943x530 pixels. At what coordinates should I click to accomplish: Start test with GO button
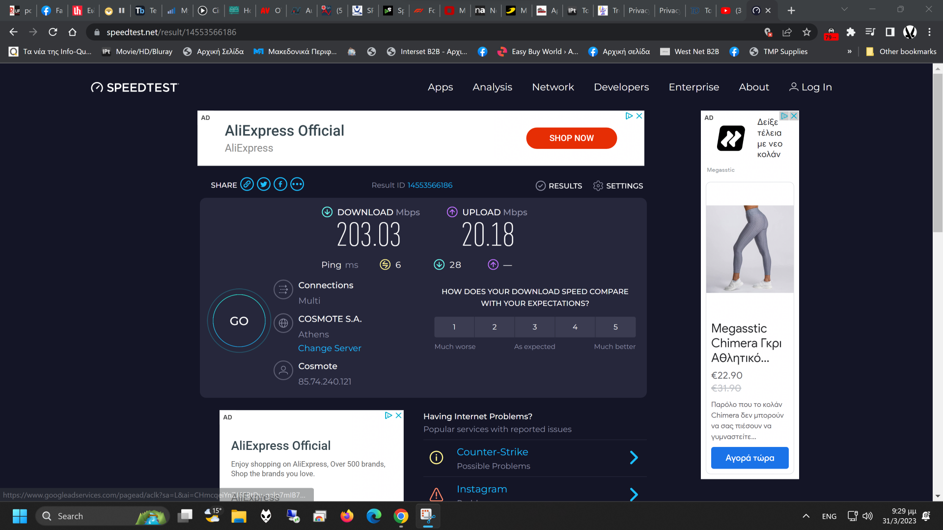click(x=239, y=321)
